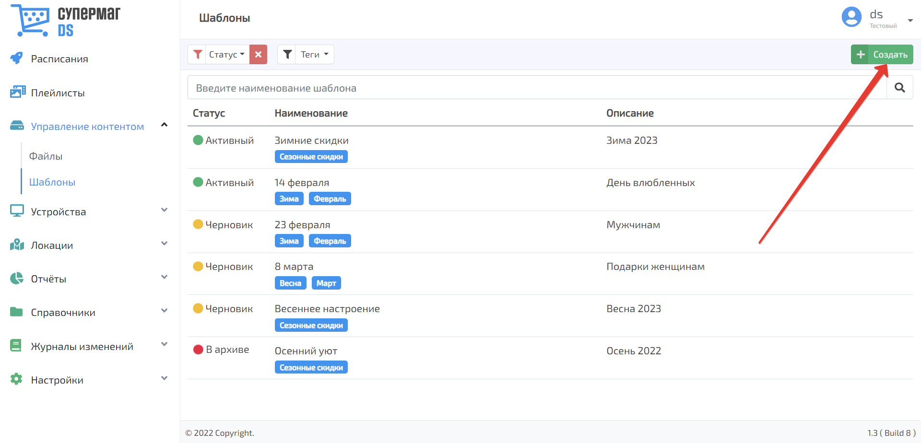Click Февраль tag under 23 февраля
The height and width of the screenshot is (443, 921).
[330, 241]
